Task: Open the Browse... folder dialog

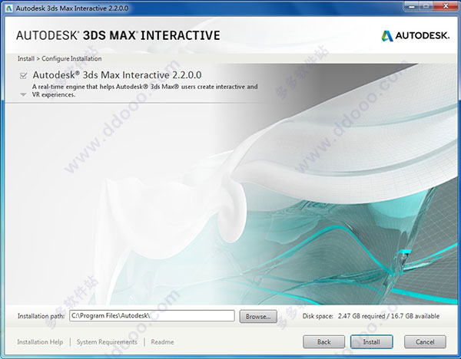Action: pyautogui.click(x=258, y=317)
